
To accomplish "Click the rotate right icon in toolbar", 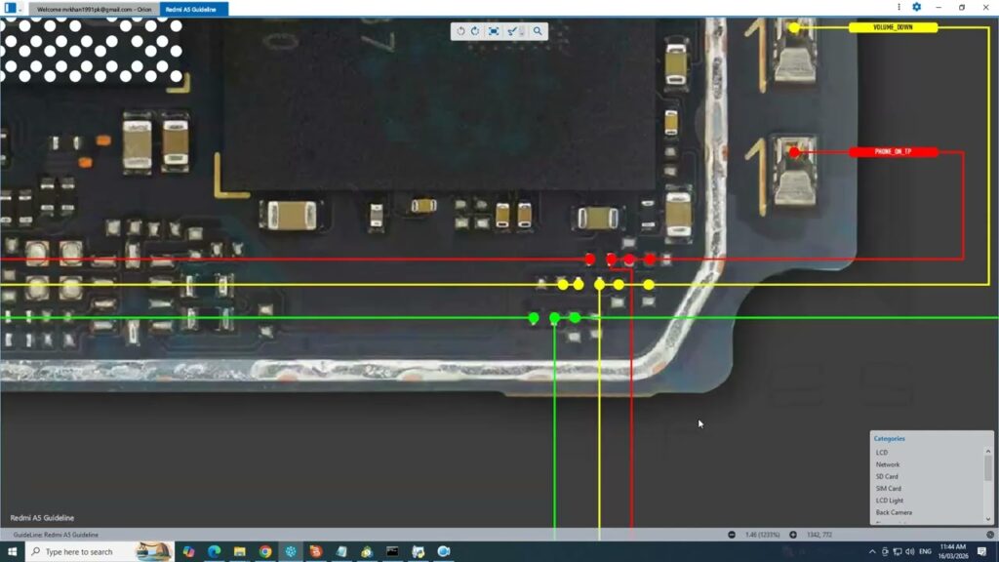I will point(475,31).
